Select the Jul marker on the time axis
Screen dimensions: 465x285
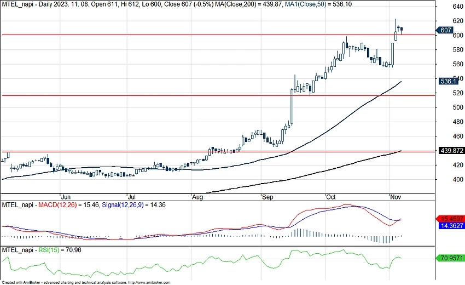tap(131, 196)
